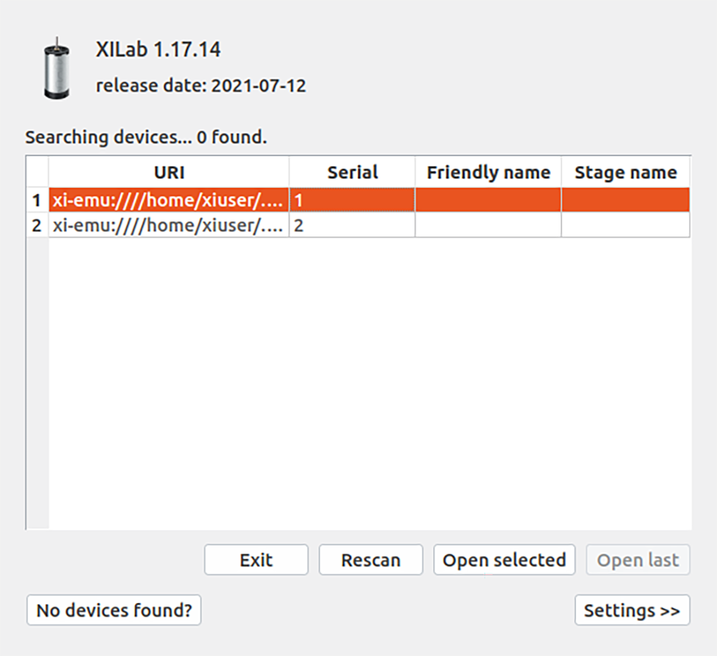
Task: Expand the Settings >> panel
Action: coord(632,610)
